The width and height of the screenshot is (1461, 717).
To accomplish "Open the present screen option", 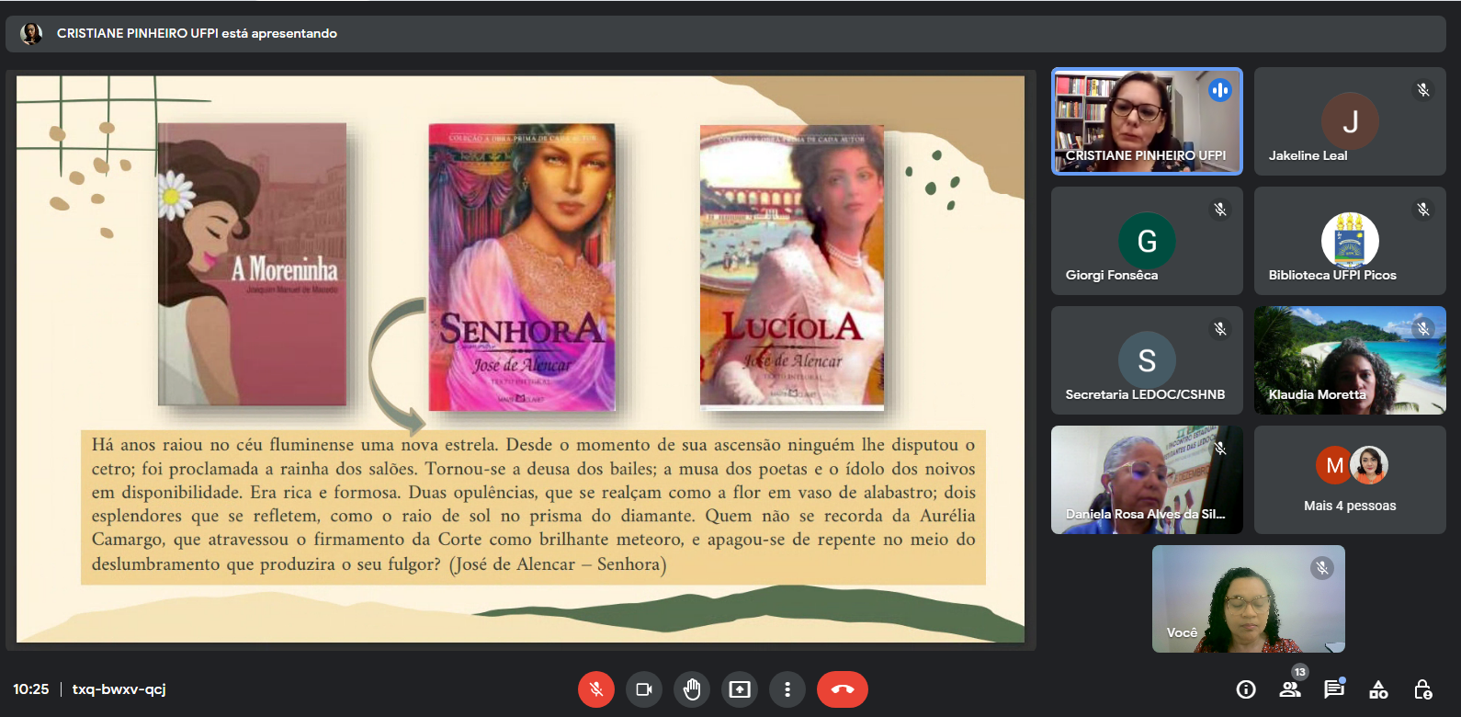I will 740,689.
